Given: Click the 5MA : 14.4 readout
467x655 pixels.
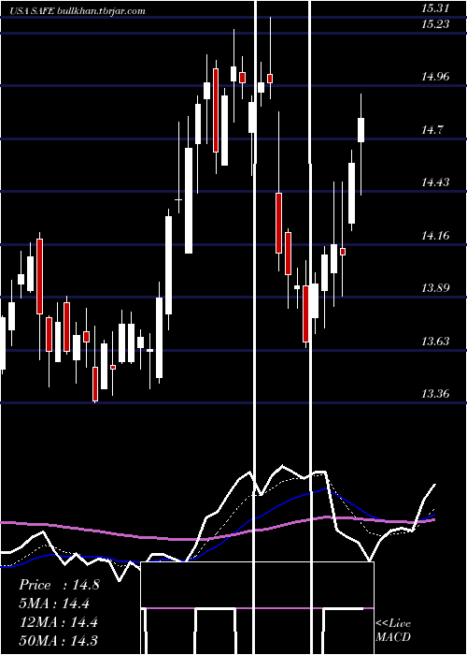Looking at the screenshot, I should click(54, 604).
